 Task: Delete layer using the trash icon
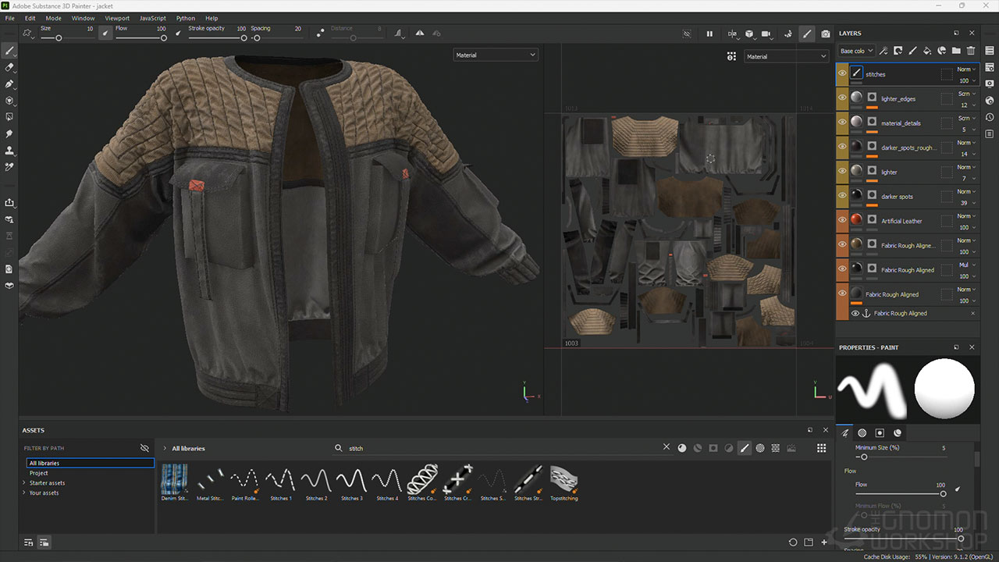[971, 52]
